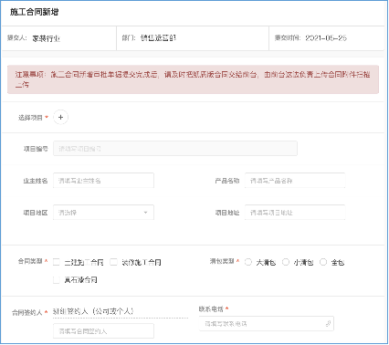Click the red 注意事项 notice banner
389x345 pixels.
[193, 79]
